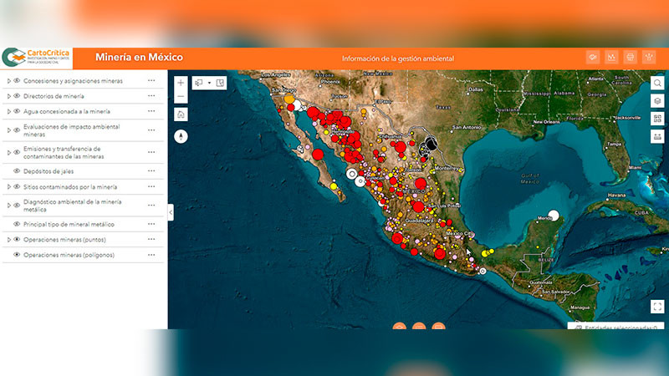The width and height of the screenshot is (669, 376).
Task: Open the layers stack widget
Action: [657, 101]
